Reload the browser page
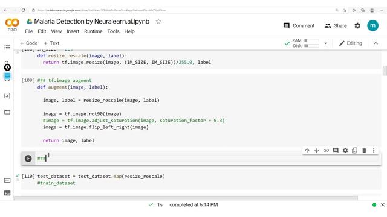387x217 pixels. click(x=23, y=10)
